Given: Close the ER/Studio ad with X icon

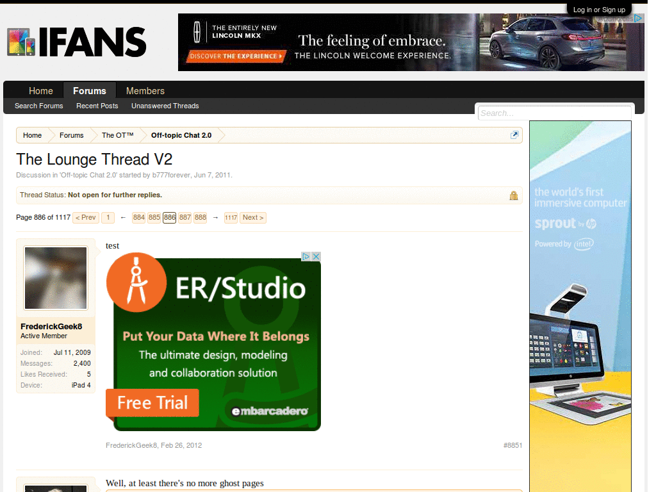Looking at the screenshot, I should tap(316, 256).
